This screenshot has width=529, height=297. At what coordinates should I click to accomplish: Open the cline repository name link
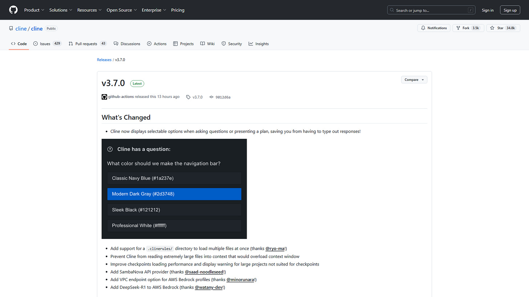[37, 29]
